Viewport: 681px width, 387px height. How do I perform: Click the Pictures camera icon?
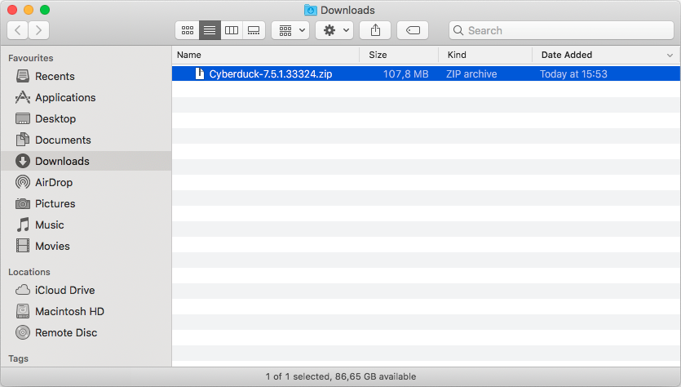[x=23, y=203]
